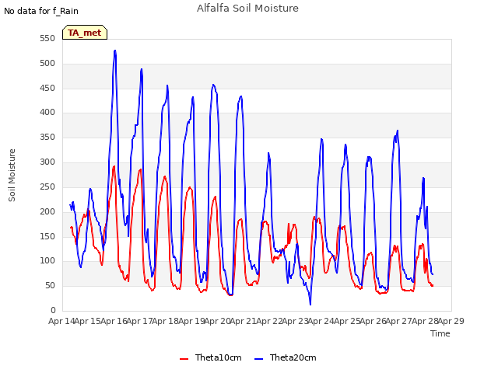Click the Soil Moisture y-axis label
Image resolution: width=498 pixels, height=373 pixels.
click(12, 175)
